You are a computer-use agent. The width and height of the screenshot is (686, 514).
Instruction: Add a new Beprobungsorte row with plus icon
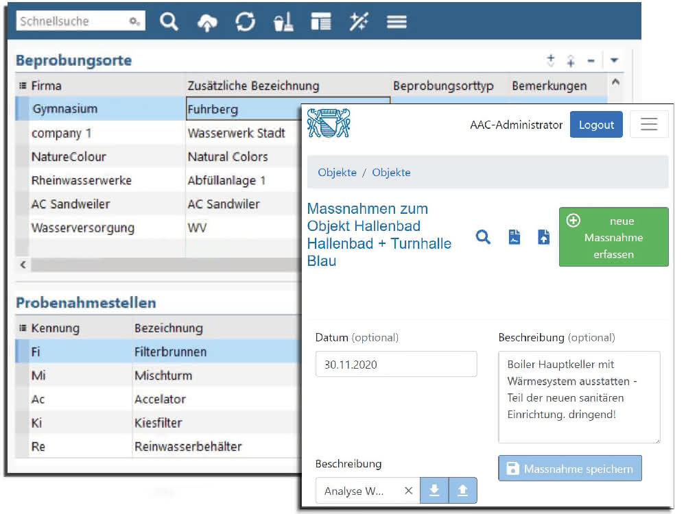(551, 60)
